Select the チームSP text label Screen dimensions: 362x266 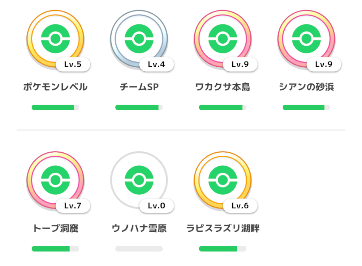tap(139, 87)
